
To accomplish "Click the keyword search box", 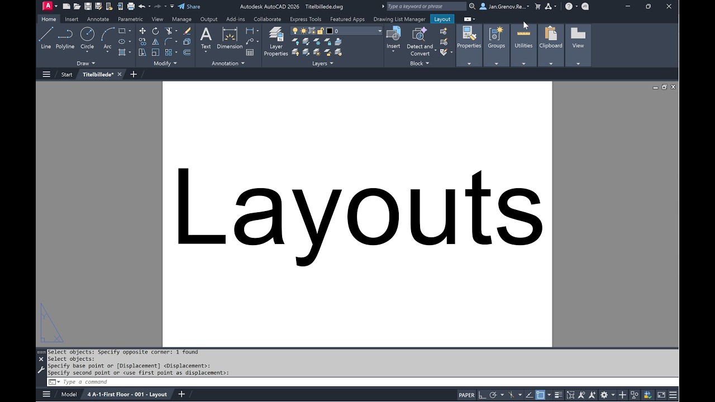I will tap(426, 7).
